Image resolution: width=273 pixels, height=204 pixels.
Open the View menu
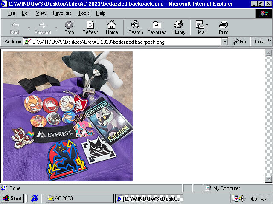click(41, 13)
